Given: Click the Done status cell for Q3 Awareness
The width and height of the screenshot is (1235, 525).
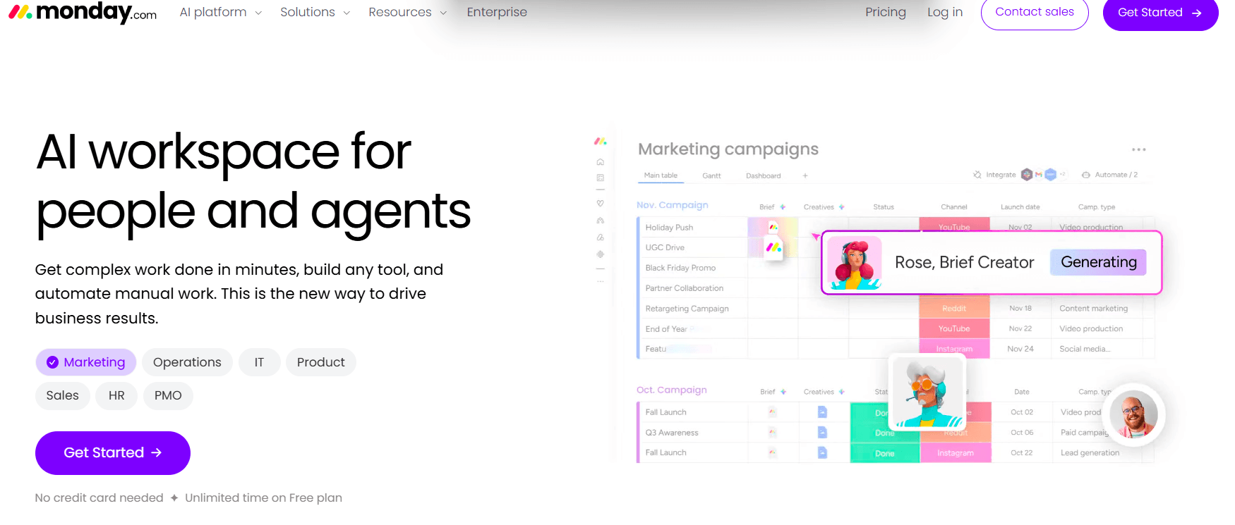Looking at the screenshot, I should [x=885, y=433].
